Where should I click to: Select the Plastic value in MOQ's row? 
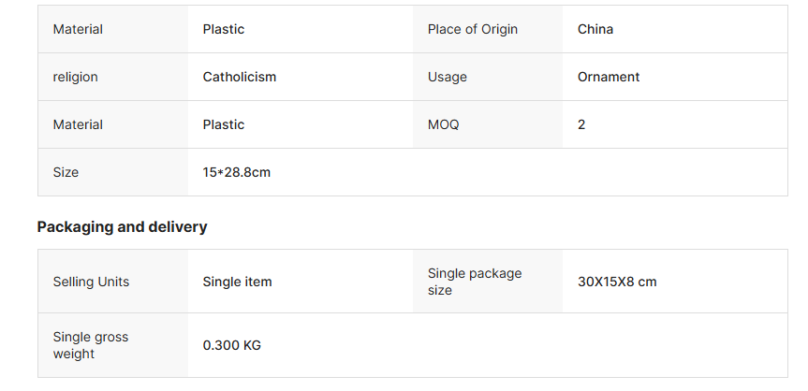coord(223,124)
